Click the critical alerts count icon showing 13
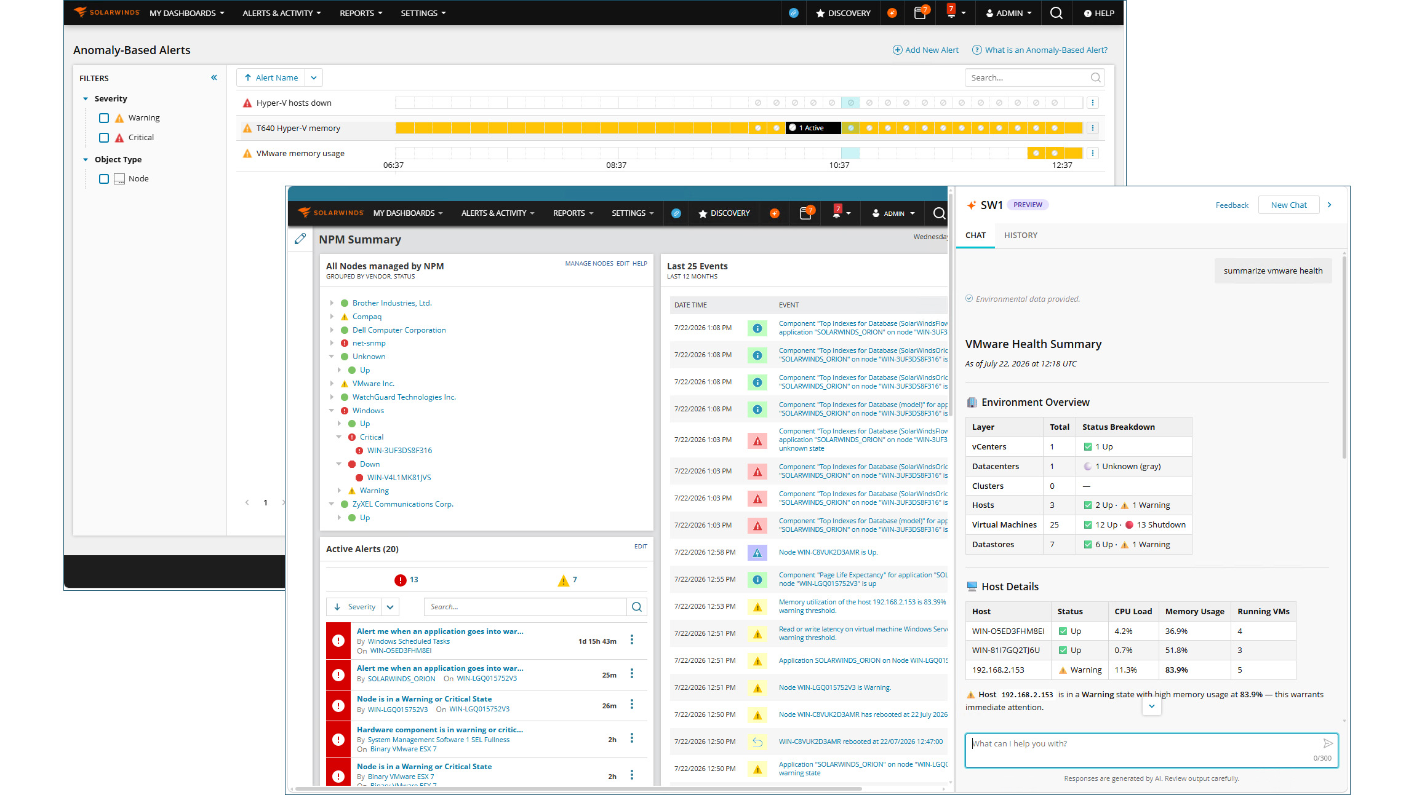1414x795 pixels. point(400,580)
